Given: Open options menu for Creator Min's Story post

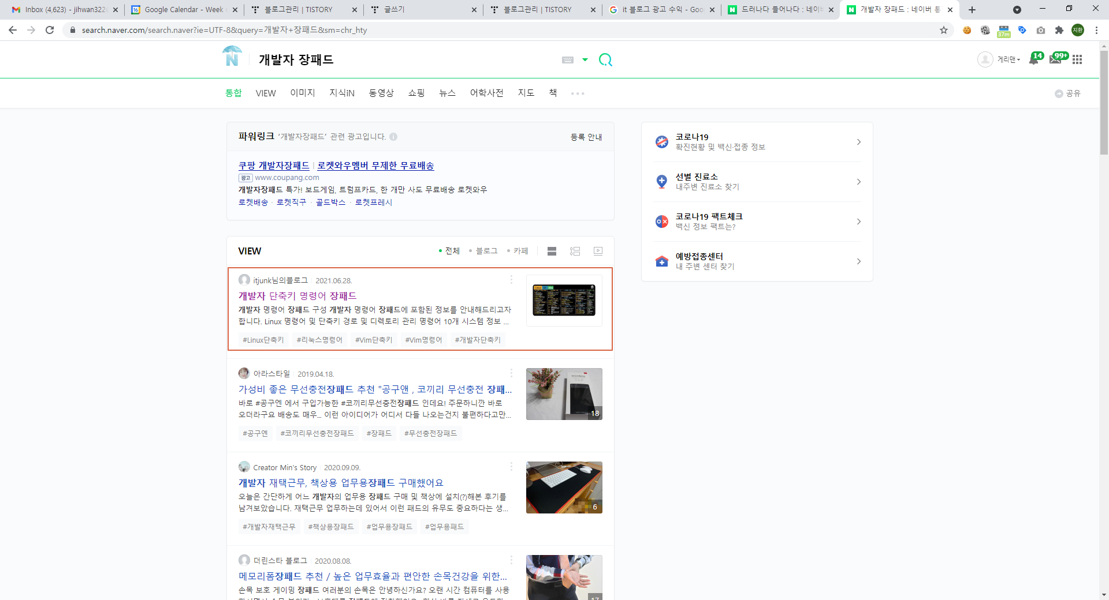Looking at the screenshot, I should [511, 467].
